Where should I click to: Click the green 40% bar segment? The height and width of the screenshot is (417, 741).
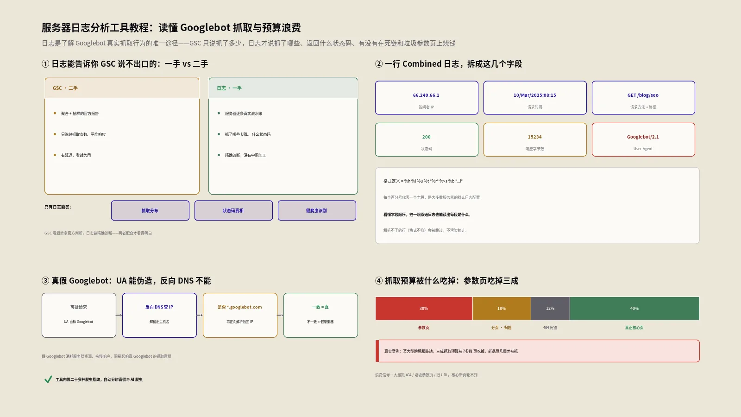tap(634, 309)
